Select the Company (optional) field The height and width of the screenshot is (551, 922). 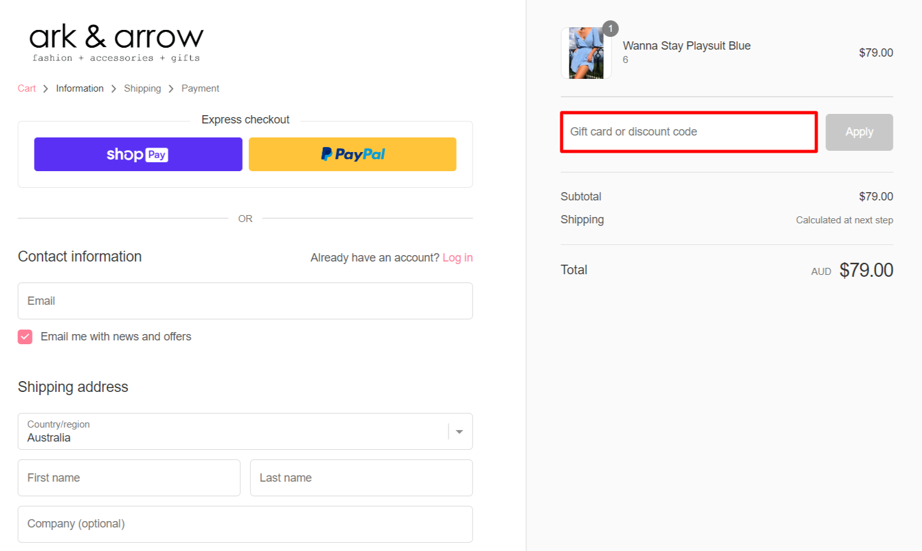coord(245,524)
